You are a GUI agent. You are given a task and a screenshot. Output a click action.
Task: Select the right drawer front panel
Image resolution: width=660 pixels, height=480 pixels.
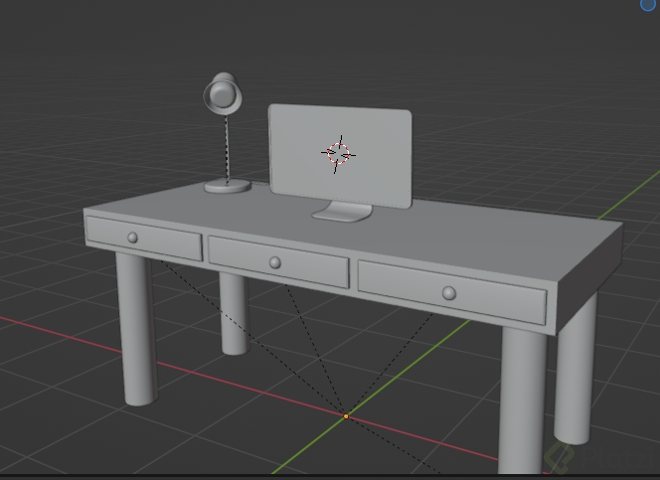pyautogui.click(x=451, y=292)
